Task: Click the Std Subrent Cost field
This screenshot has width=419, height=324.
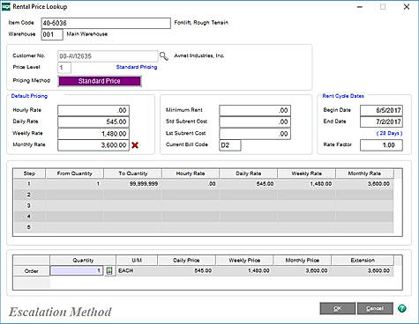Action: pyautogui.click(x=255, y=121)
